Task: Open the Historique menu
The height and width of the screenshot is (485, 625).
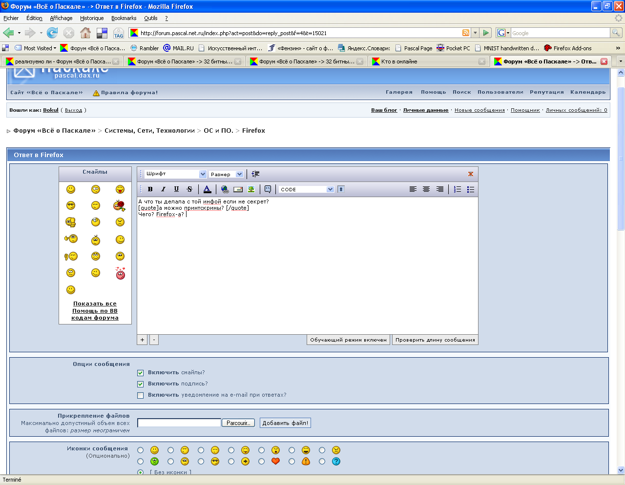Action: click(x=92, y=18)
